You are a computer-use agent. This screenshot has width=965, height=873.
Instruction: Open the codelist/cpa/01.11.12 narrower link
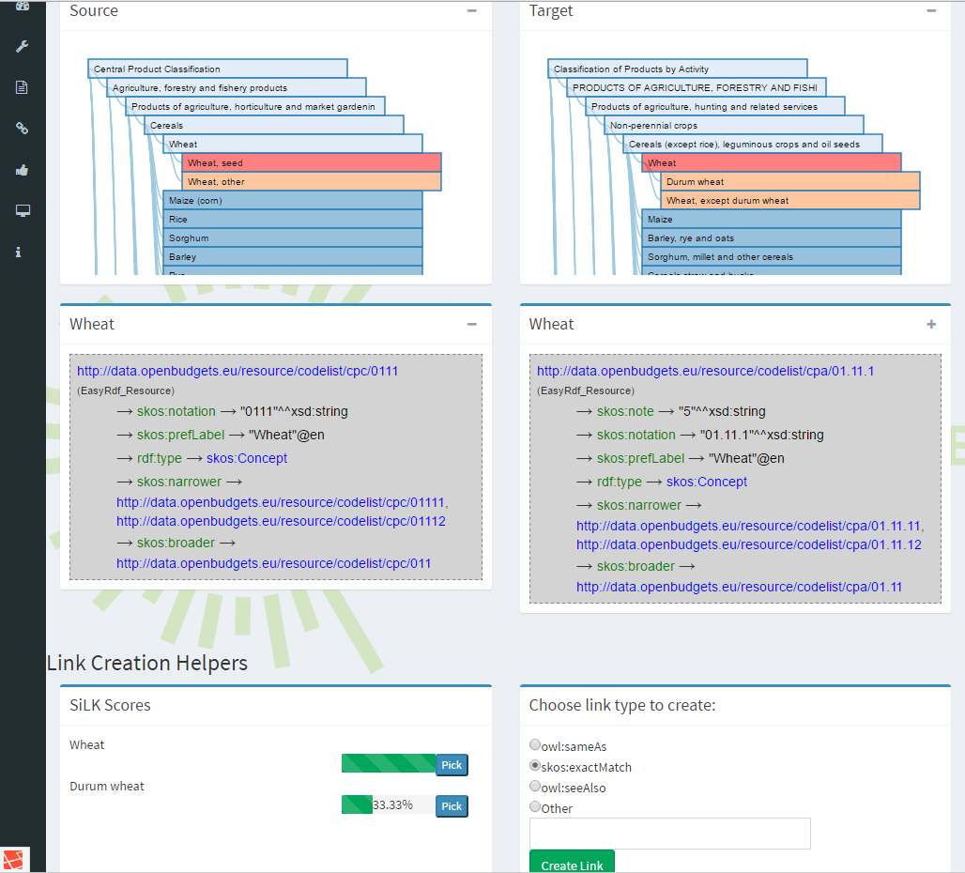[x=749, y=544]
